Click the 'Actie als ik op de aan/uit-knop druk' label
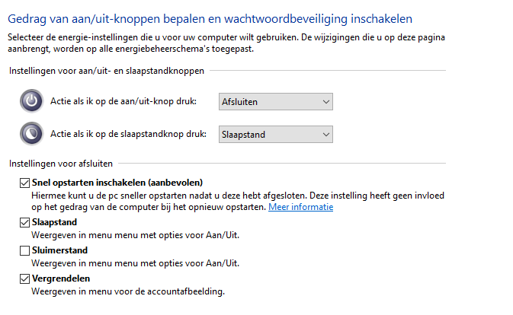513x315 pixels. tap(123, 101)
